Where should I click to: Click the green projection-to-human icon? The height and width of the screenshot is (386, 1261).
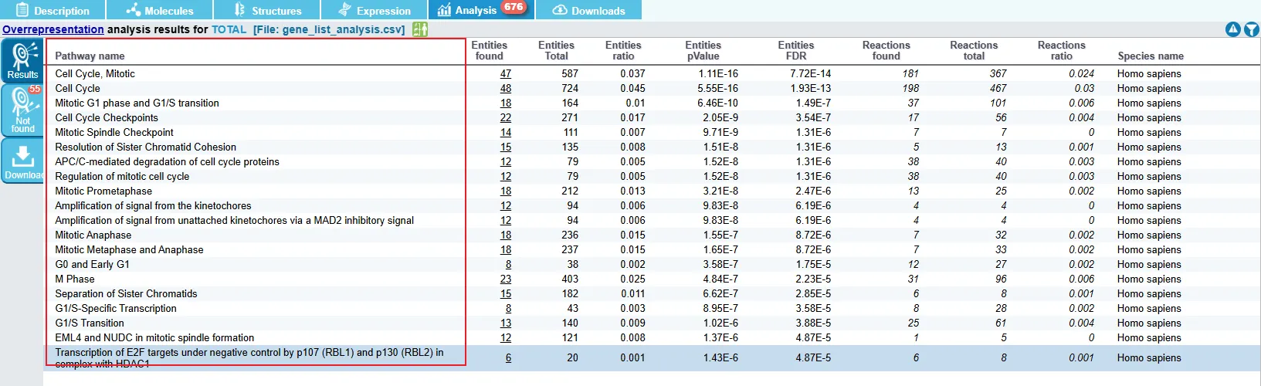click(x=419, y=29)
